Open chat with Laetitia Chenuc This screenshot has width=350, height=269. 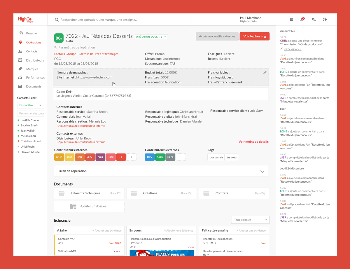(x=30, y=120)
